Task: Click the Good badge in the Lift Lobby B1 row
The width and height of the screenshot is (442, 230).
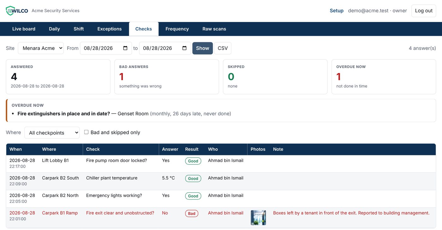Action: pos(193,161)
